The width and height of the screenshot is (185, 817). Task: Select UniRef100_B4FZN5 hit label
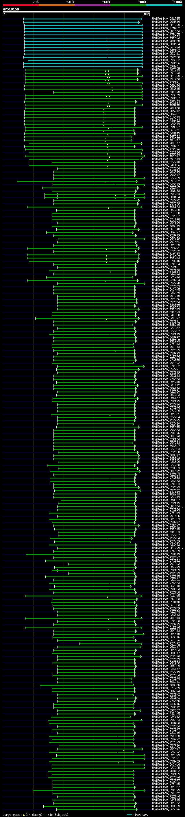click(x=166, y=92)
